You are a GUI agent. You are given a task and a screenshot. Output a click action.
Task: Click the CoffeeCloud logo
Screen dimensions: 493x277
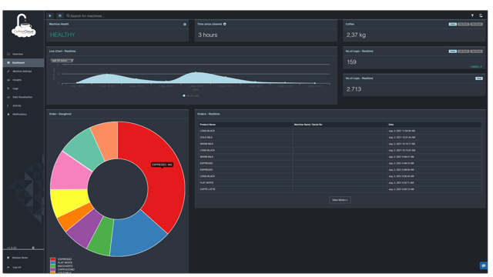coord(24,25)
